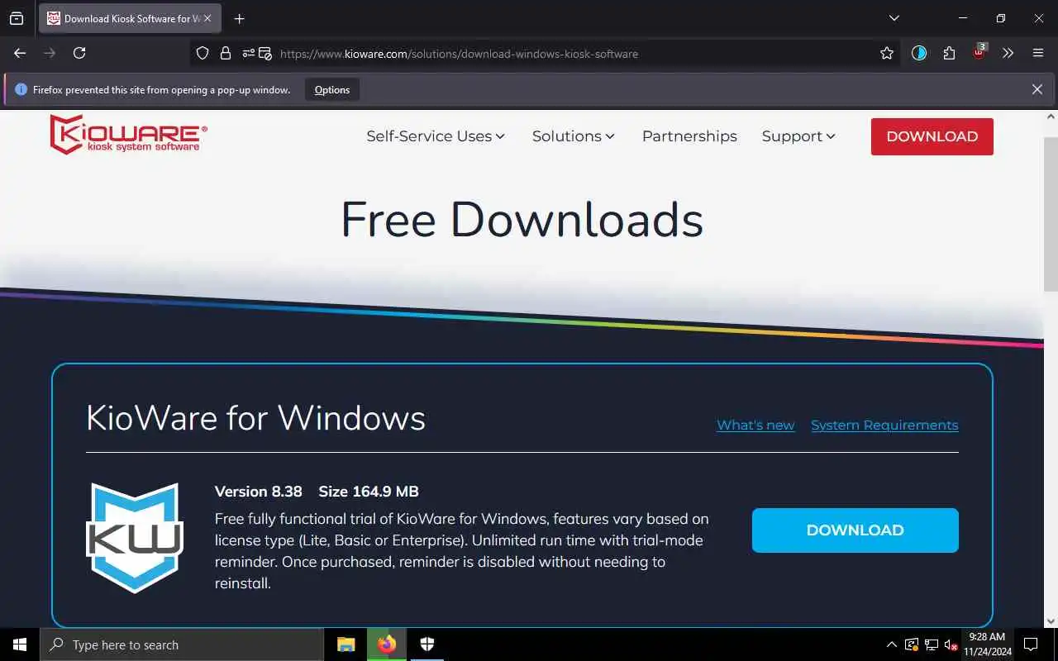
Task: Click the Firefox taskbar icon
Action: [387, 644]
